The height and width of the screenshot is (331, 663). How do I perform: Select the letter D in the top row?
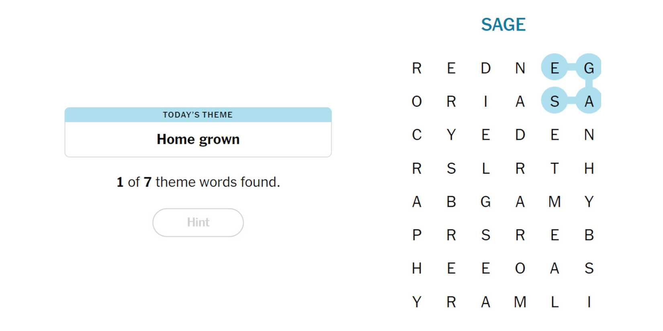(485, 68)
